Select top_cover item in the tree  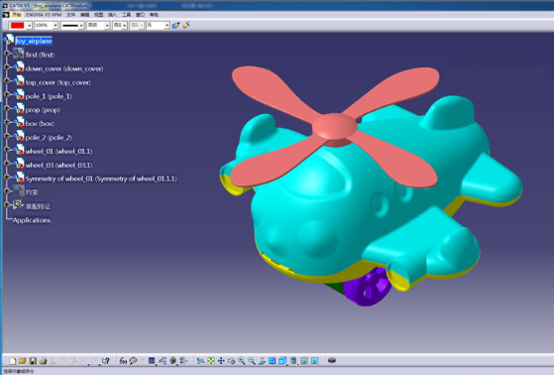pyautogui.click(x=57, y=82)
